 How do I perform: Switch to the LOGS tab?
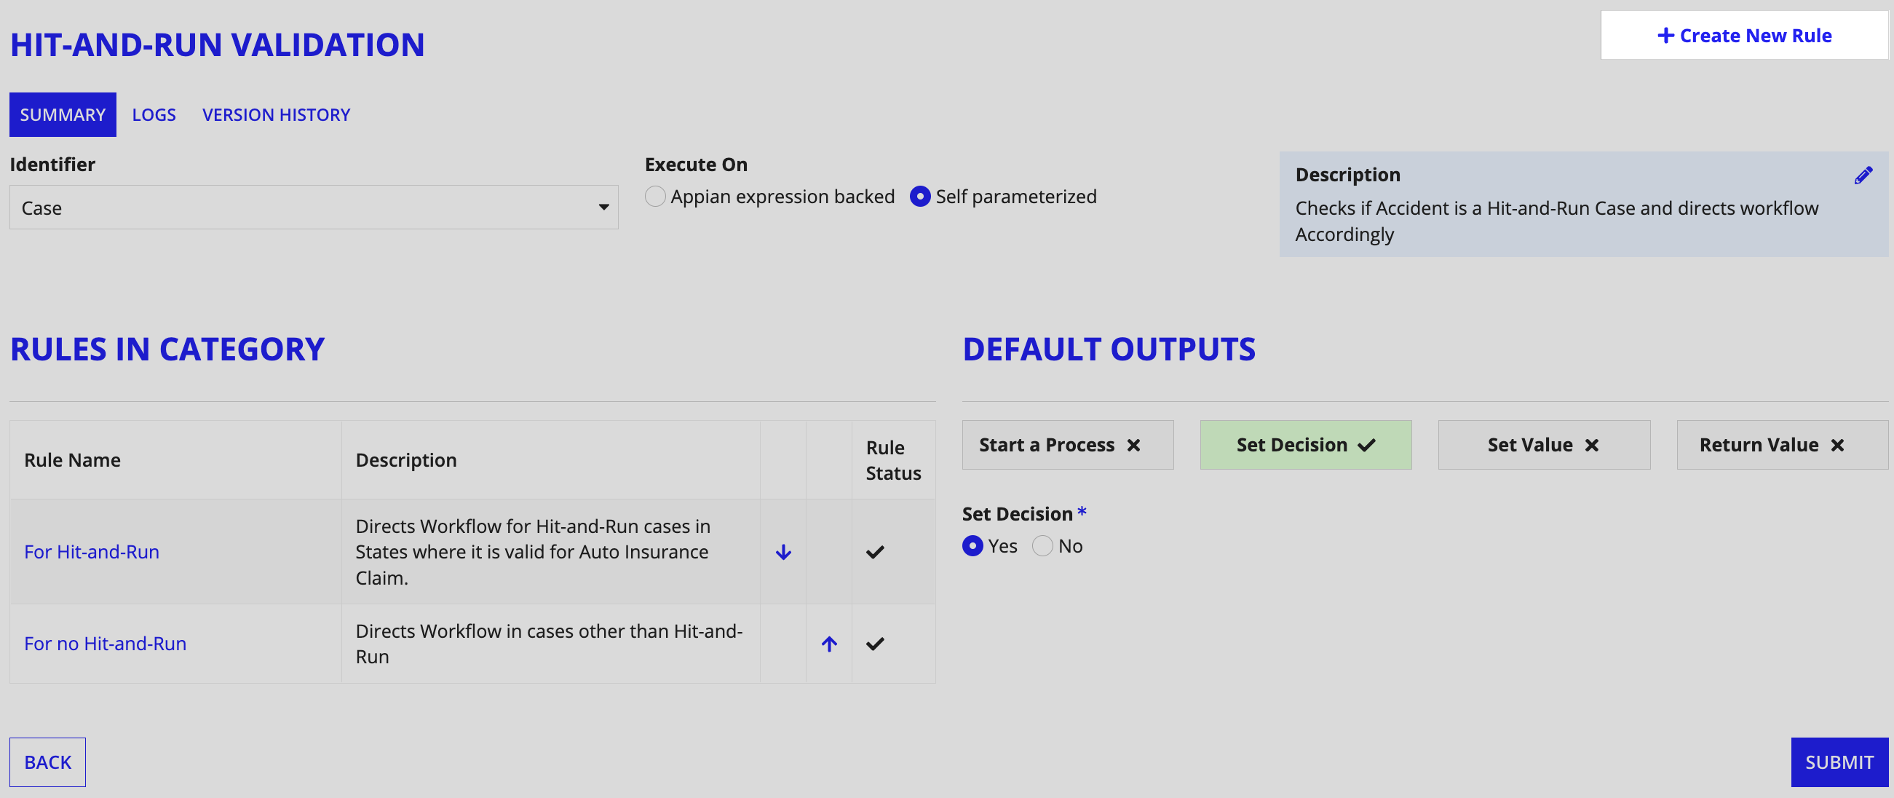(x=154, y=114)
